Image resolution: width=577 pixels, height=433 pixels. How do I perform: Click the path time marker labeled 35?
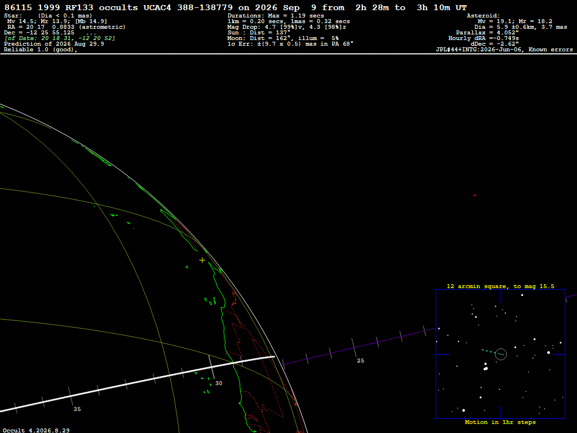pyautogui.click(x=77, y=409)
